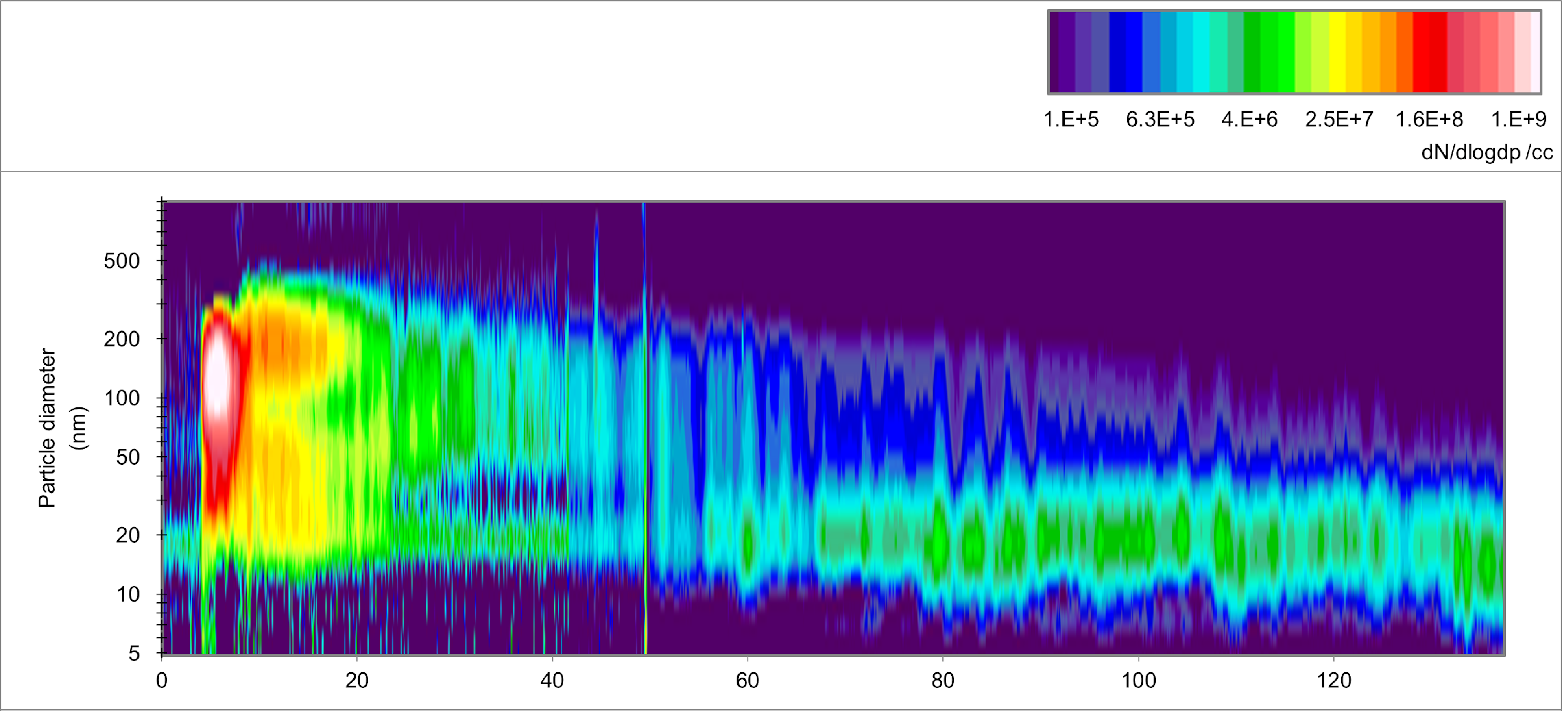The image size is (1562, 711).
Task: Click the 200 y-axis tick label
Action: (x=121, y=339)
